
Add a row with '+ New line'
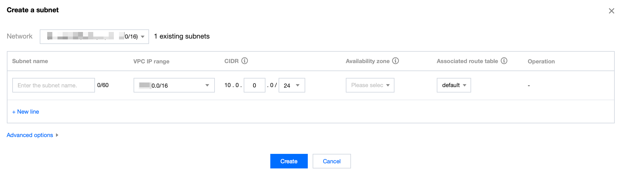(26, 112)
